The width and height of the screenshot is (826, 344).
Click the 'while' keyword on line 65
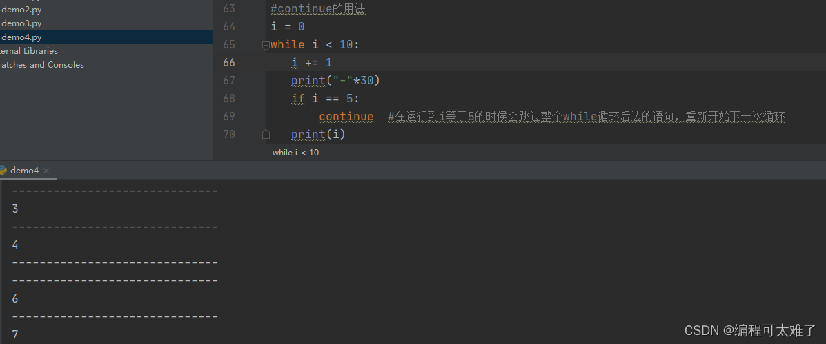pyautogui.click(x=288, y=45)
